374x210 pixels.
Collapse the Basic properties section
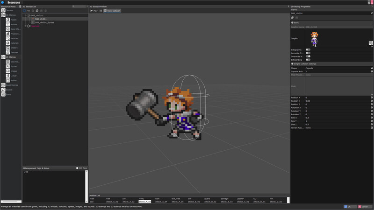pyautogui.click(x=293, y=22)
